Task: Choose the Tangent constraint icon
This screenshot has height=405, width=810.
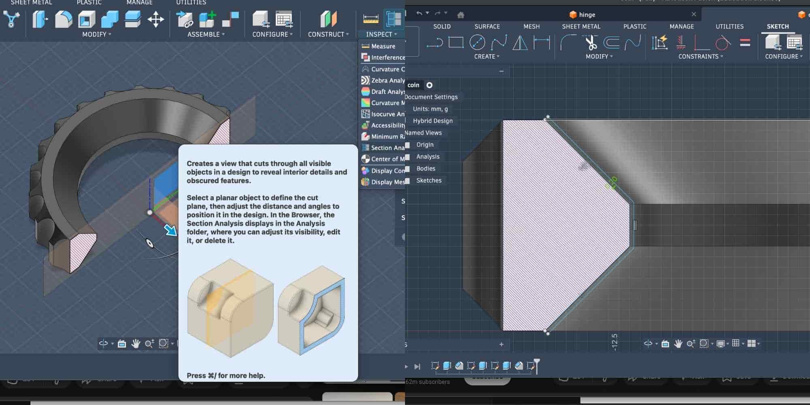Action: tap(723, 42)
